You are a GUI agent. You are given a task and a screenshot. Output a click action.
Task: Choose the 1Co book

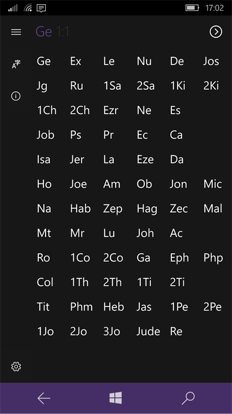[x=80, y=257]
